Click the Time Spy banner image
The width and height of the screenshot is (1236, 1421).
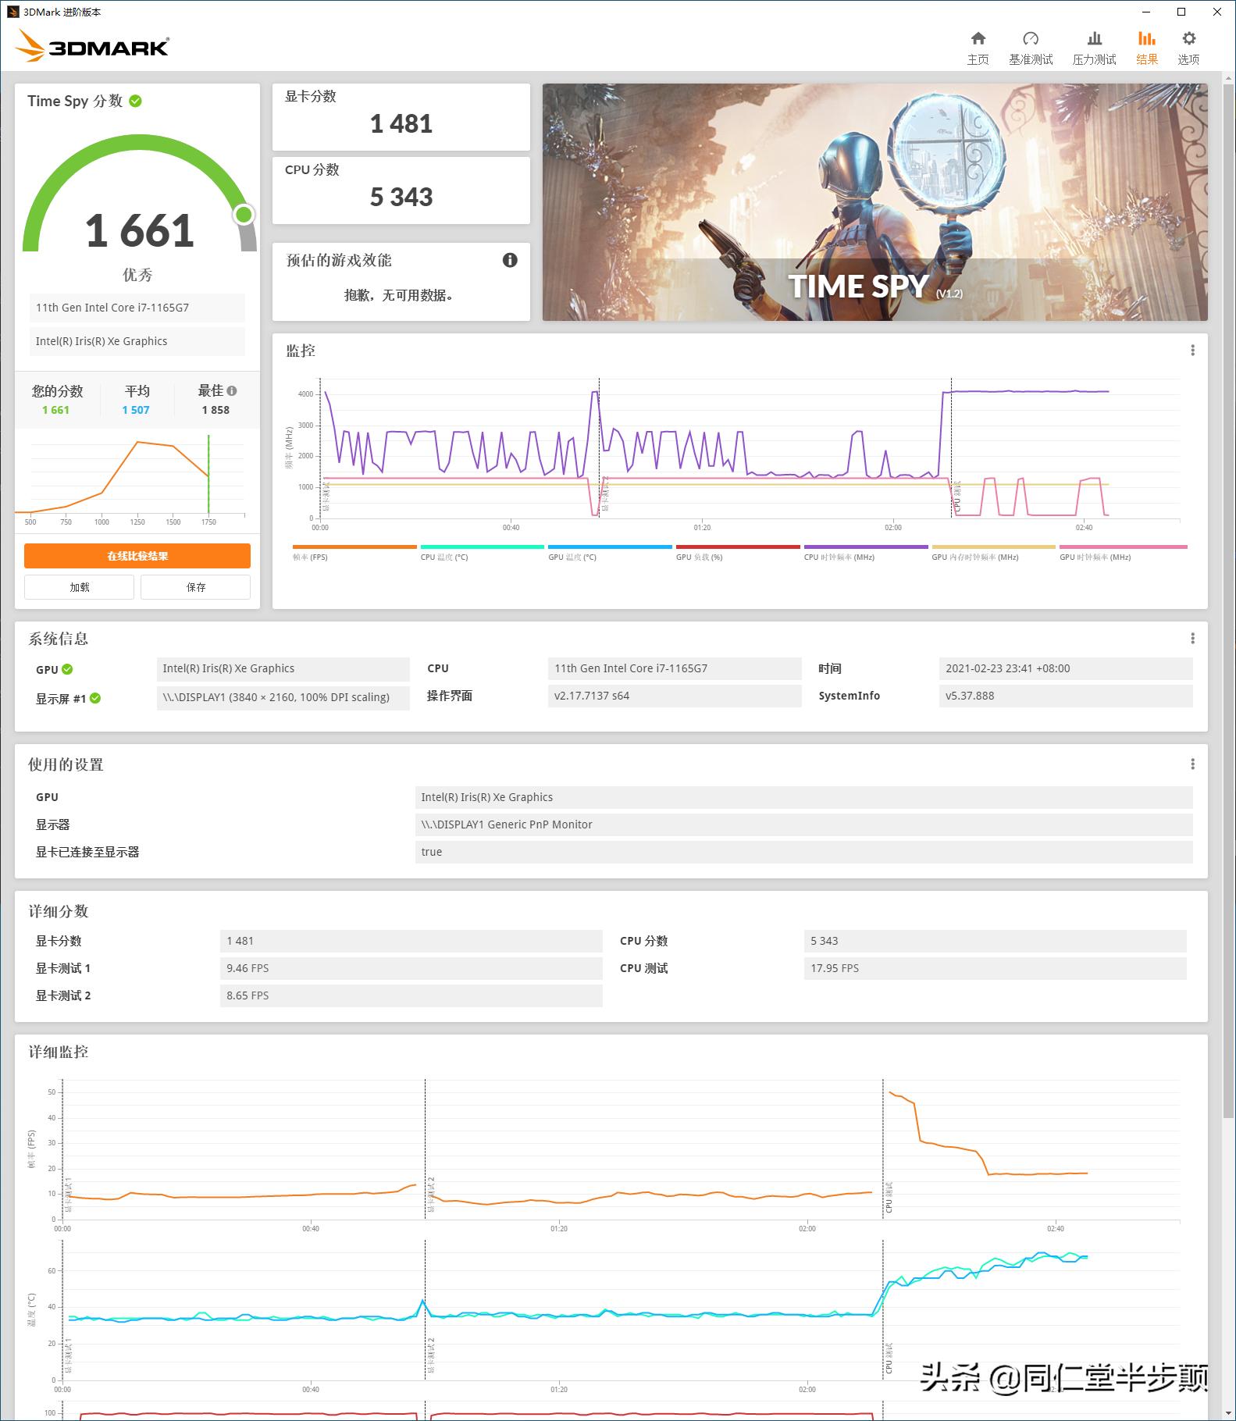coord(874,201)
